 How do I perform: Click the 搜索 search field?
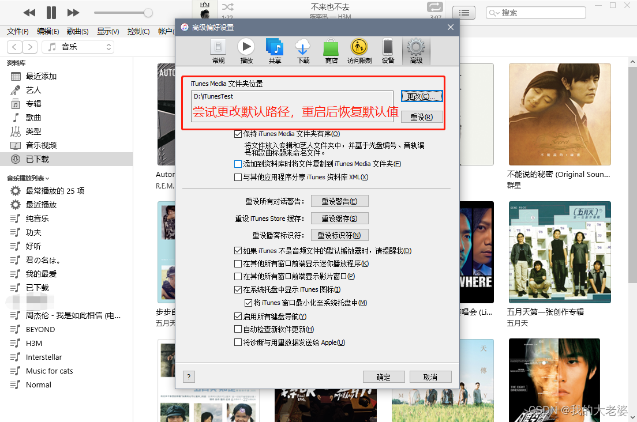pyautogui.click(x=536, y=13)
